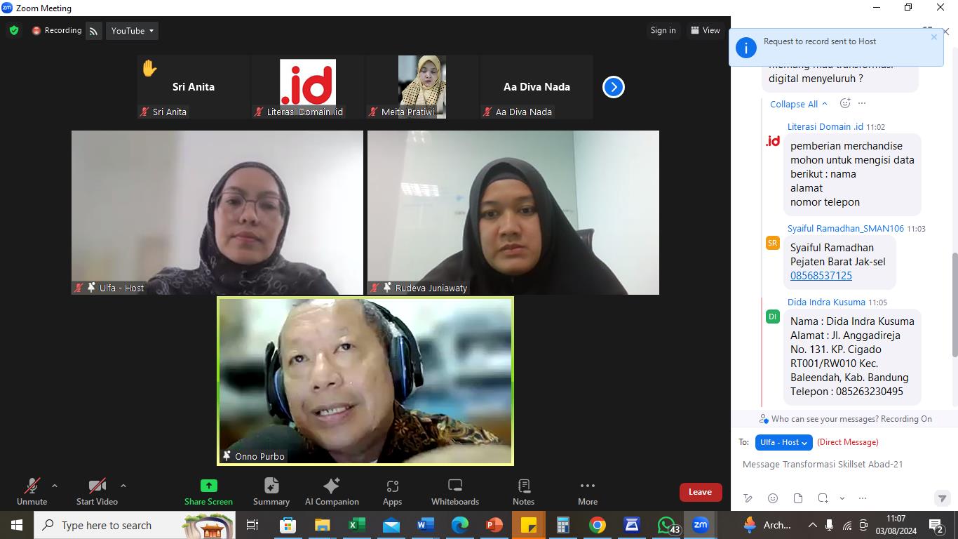Click the encryption shield icon
This screenshot has height=539, width=958.
point(14,31)
